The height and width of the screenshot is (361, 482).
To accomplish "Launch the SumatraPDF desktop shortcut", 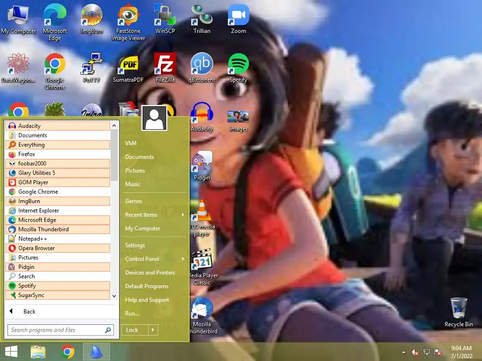I will tap(128, 68).
